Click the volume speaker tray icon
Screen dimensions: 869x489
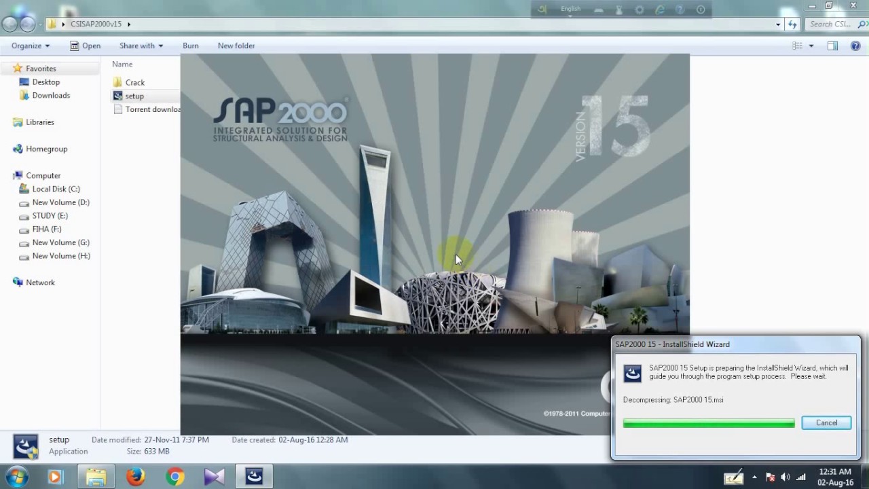click(x=785, y=477)
